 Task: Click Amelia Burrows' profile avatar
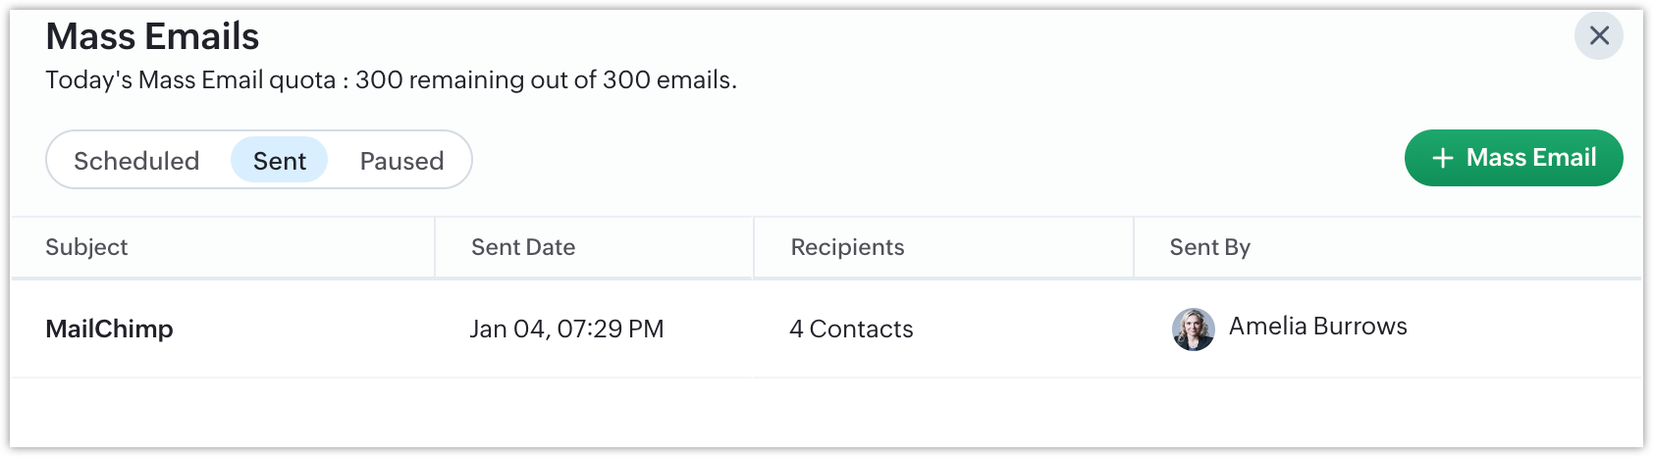[x=1193, y=329]
